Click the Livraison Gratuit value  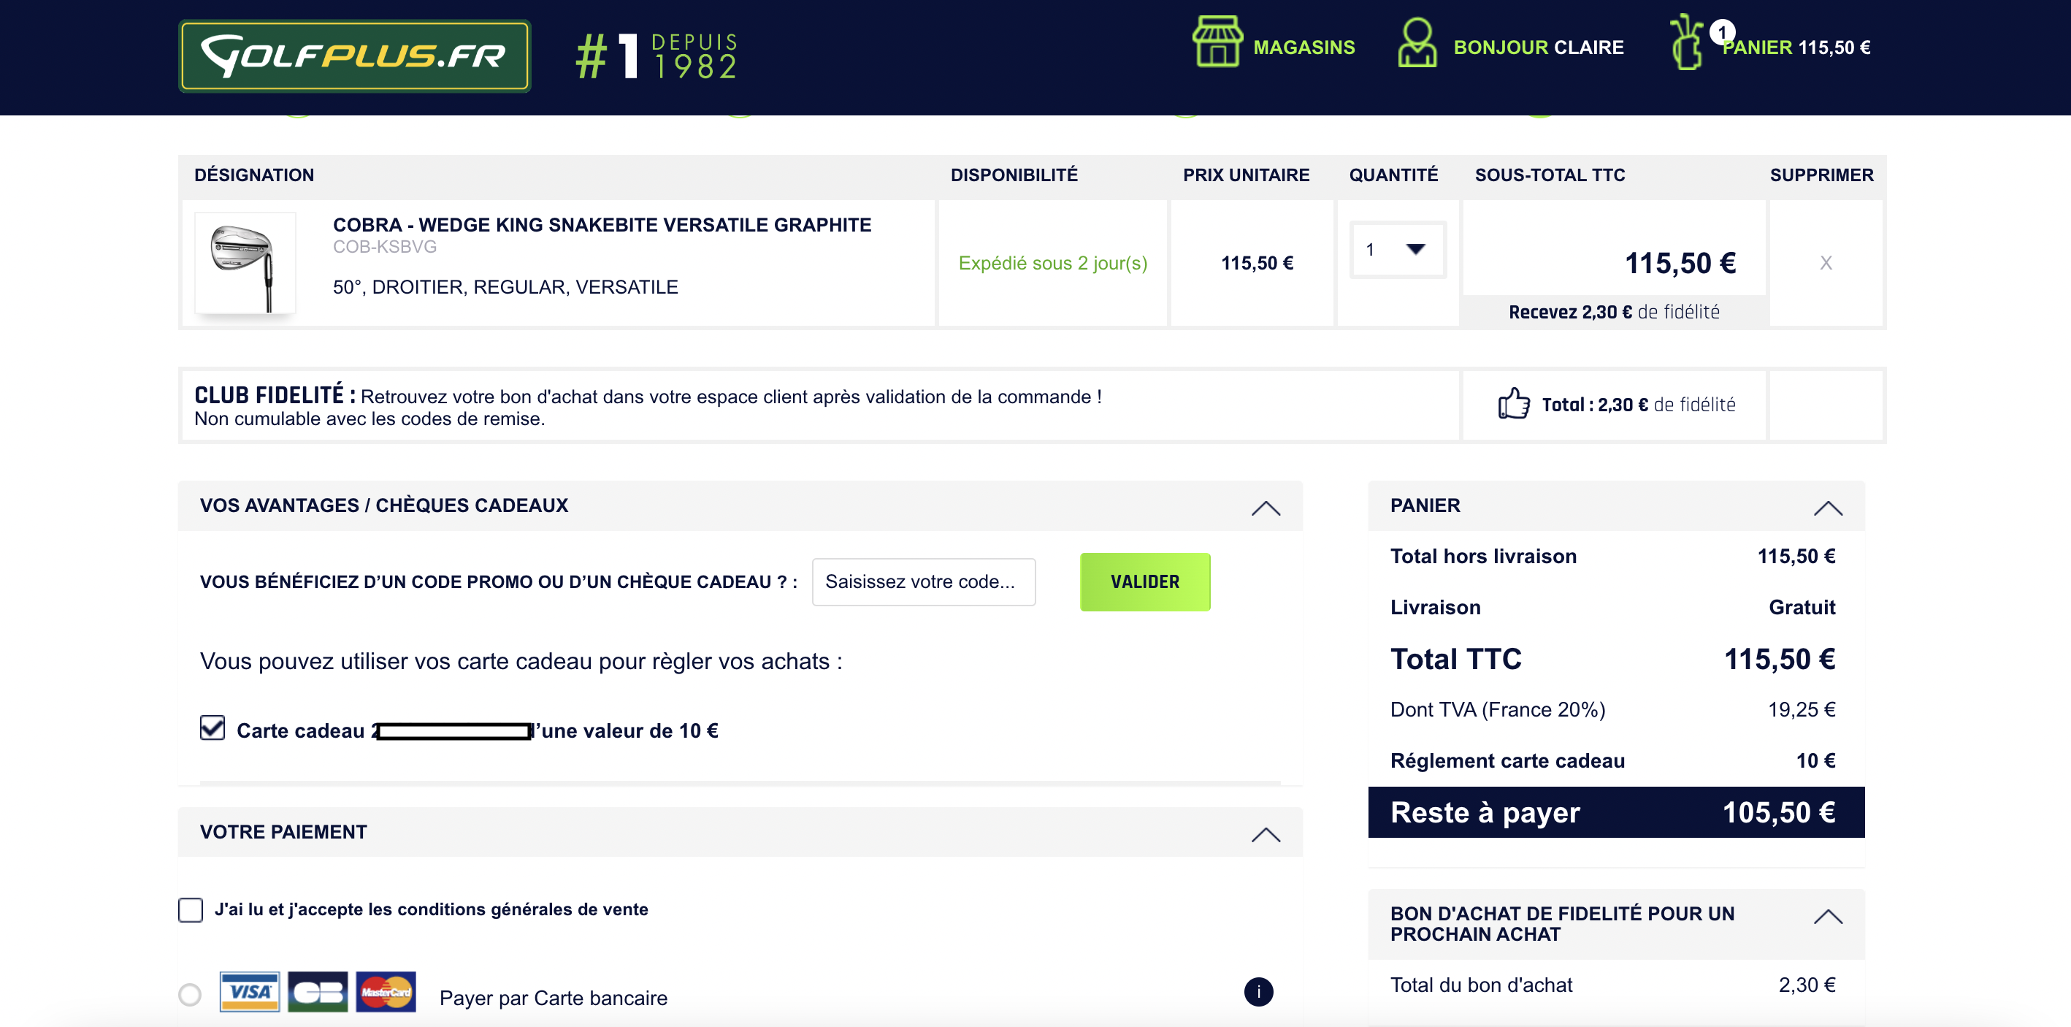[x=1802, y=607]
